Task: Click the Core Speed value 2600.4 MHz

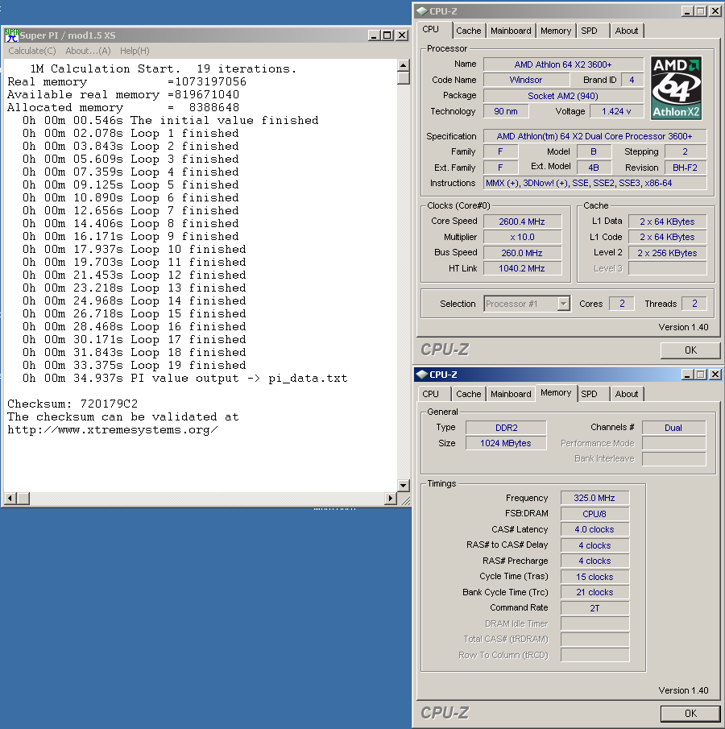Action: click(x=522, y=222)
